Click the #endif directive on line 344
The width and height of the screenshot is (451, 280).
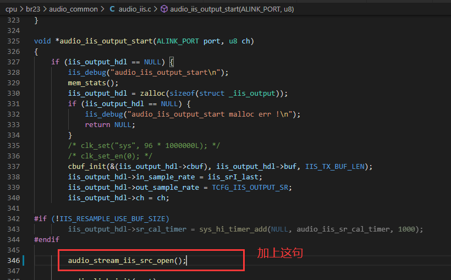pyautogui.click(x=47, y=240)
